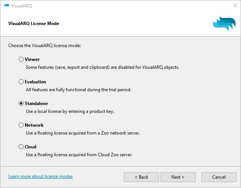Open the Learn more about license modes link

tap(40, 176)
